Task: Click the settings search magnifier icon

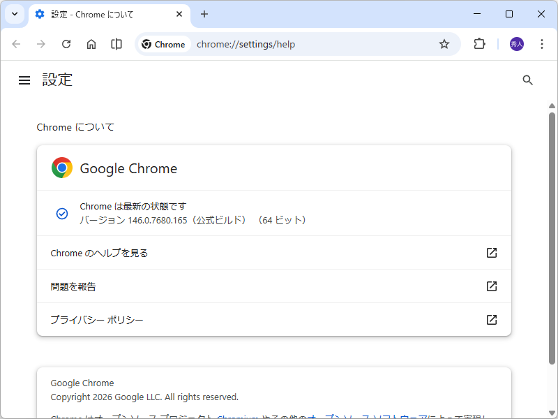Action: [x=527, y=80]
